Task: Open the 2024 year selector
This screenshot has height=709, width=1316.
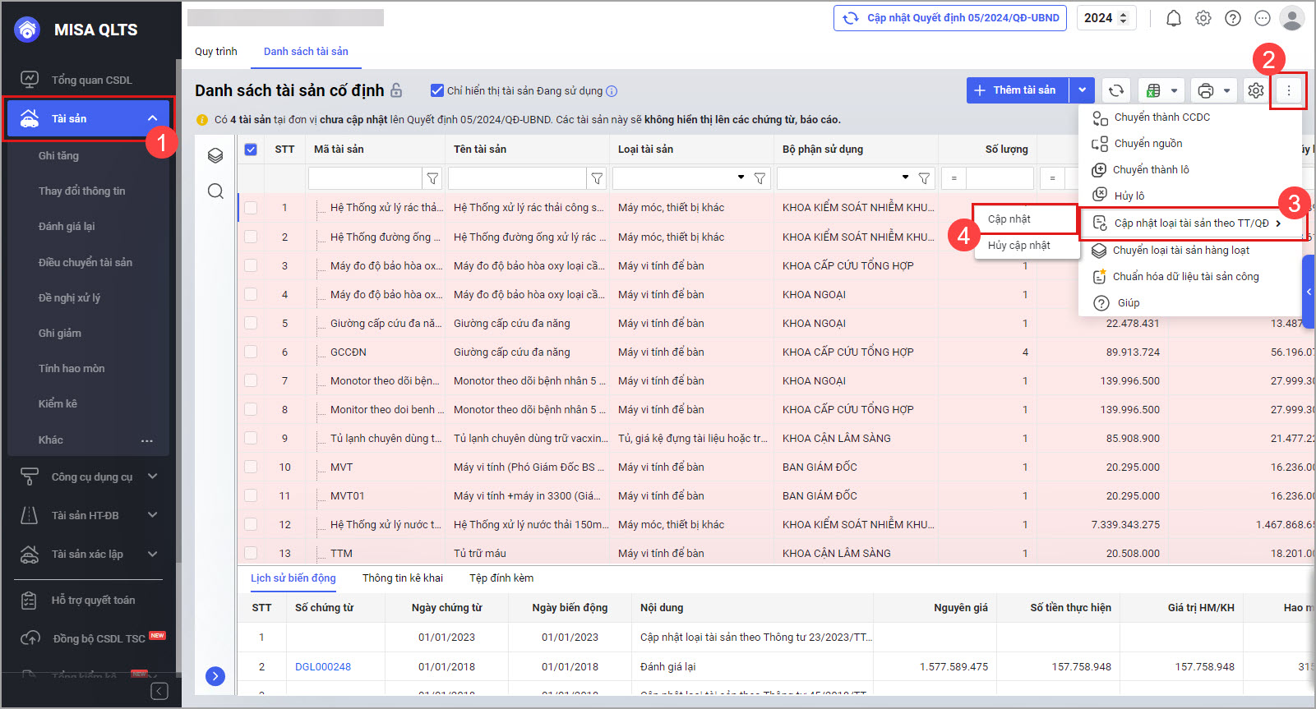Action: [x=1106, y=18]
